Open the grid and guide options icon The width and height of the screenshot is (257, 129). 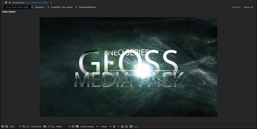pos(24,127)
